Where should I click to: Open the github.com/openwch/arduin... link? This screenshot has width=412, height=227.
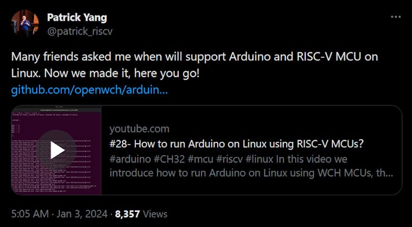click(89, 91)
